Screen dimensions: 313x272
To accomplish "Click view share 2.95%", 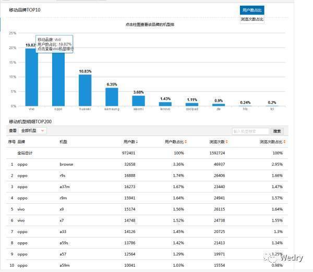I will 278,164.
